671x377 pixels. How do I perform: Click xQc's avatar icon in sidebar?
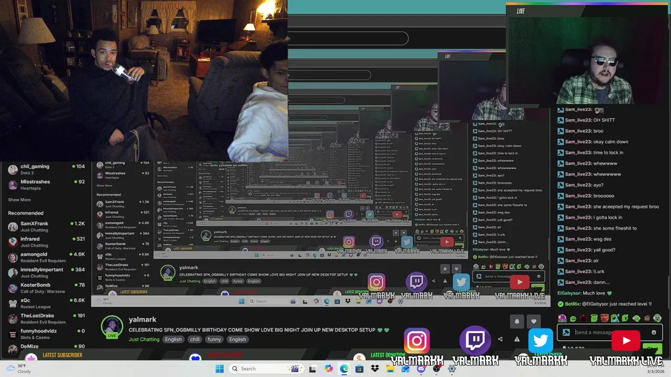pos(13,303)
